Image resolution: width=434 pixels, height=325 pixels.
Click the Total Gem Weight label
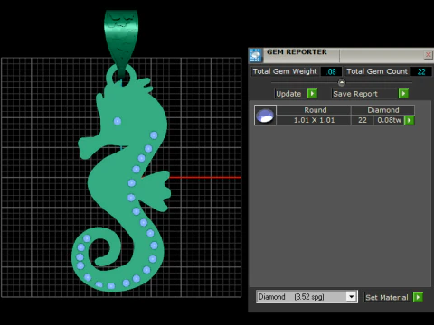pyautogui.click(x=285, y=71)
